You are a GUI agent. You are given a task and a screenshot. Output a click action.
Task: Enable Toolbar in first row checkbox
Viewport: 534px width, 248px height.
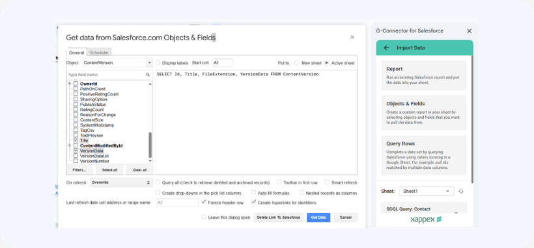click(x=279, y=182)
